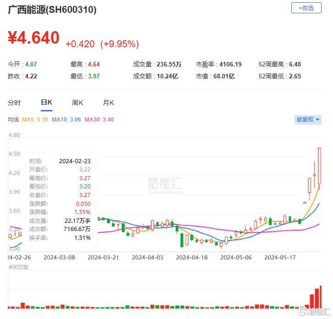Click the tooltip 涨跌幅 value 1.55%
Image resolution: width=333 pixels, height=319 pixels.
[83, 212]
